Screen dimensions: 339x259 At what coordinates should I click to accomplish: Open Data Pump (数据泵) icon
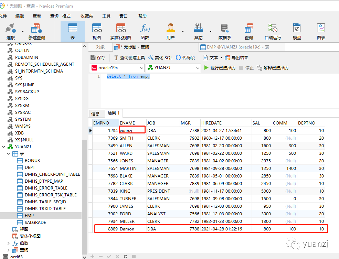coord(225,32)
